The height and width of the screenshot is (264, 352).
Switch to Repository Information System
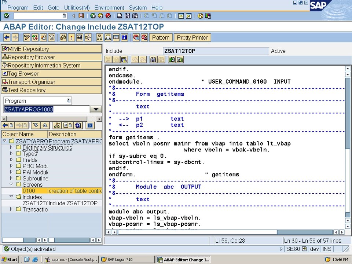click(52, 65)
